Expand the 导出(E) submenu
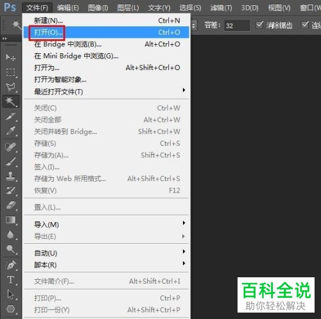Viewport: 321px width, 319px height. [x=107, y=236]
